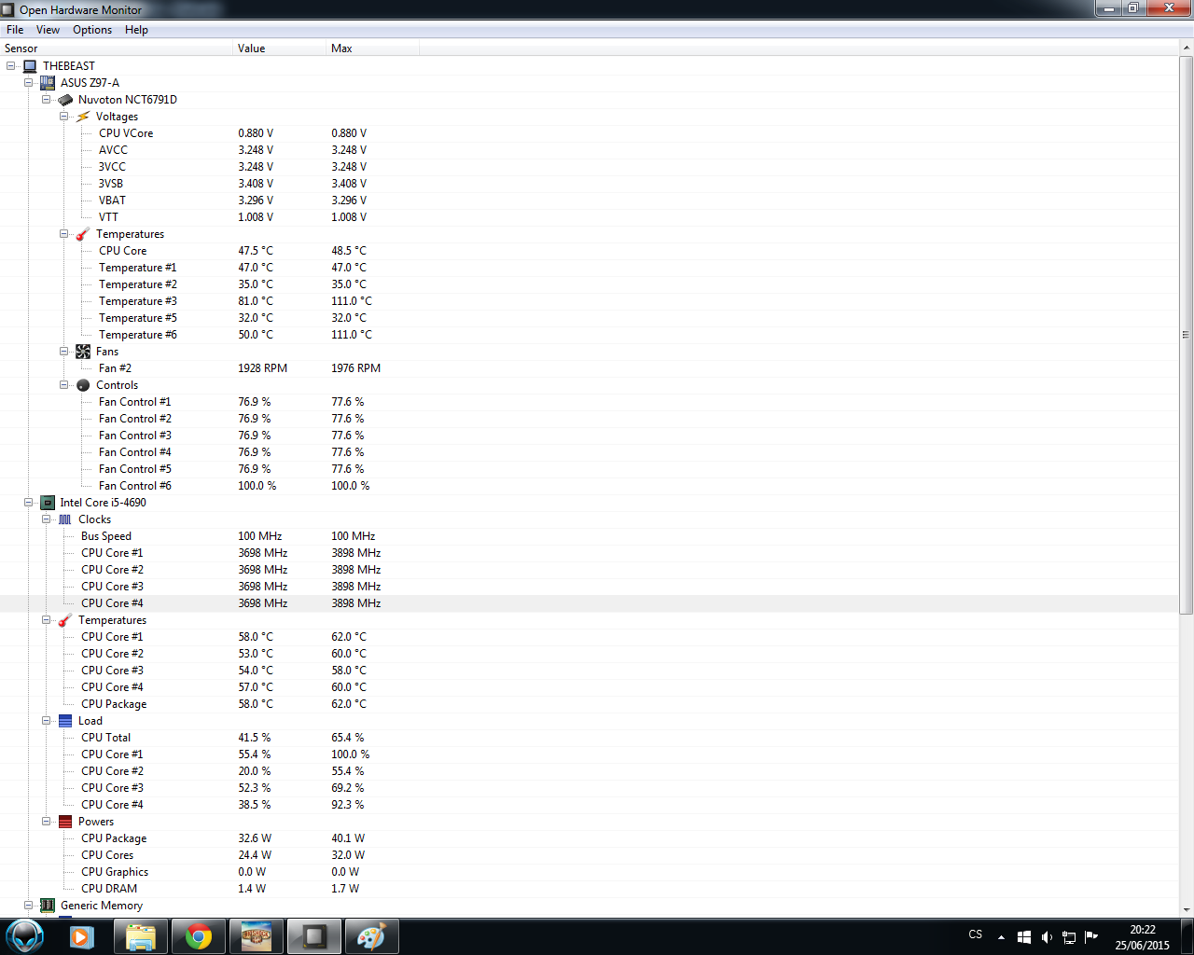Click the Generic Memory RAM icon
The width and height of the screenshot is (1194, 955).
48,906
